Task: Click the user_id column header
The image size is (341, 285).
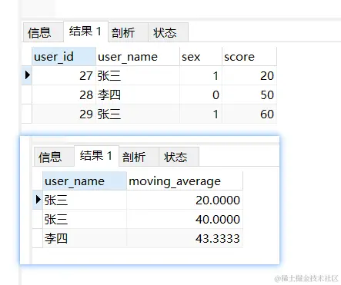Action: tap(64, 57)
